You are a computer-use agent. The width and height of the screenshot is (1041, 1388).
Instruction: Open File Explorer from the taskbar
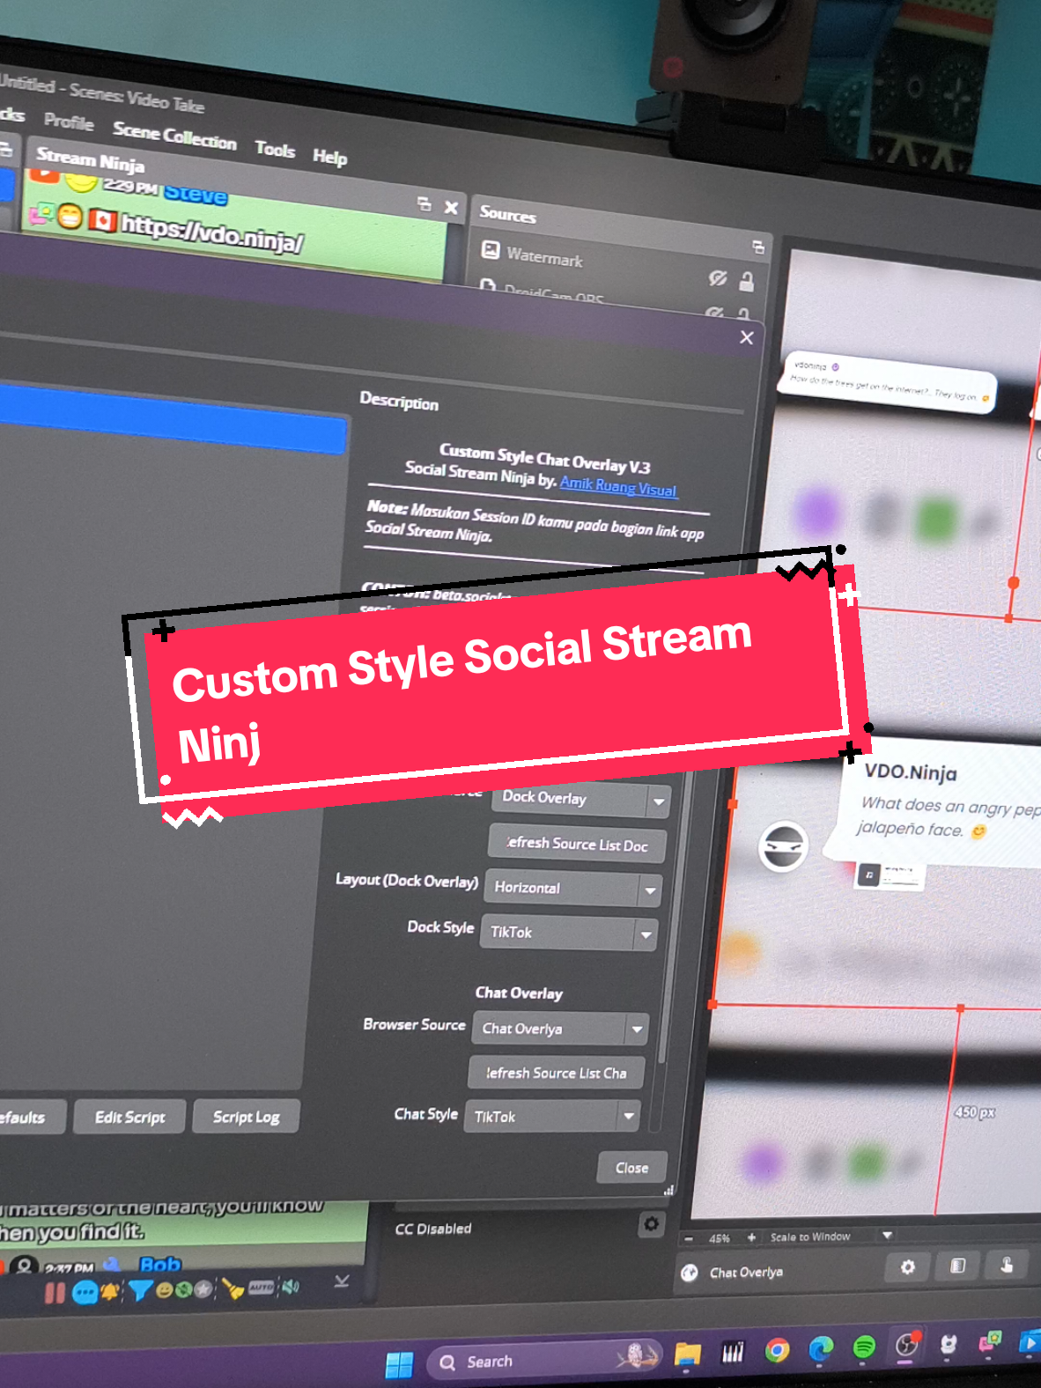688,1354
